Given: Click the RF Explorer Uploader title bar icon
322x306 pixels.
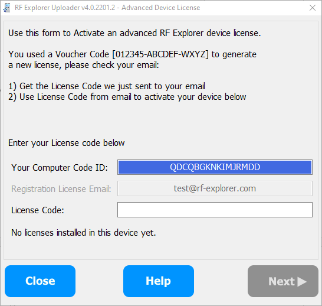Looking at the screenshot, I should coord(6,8).
